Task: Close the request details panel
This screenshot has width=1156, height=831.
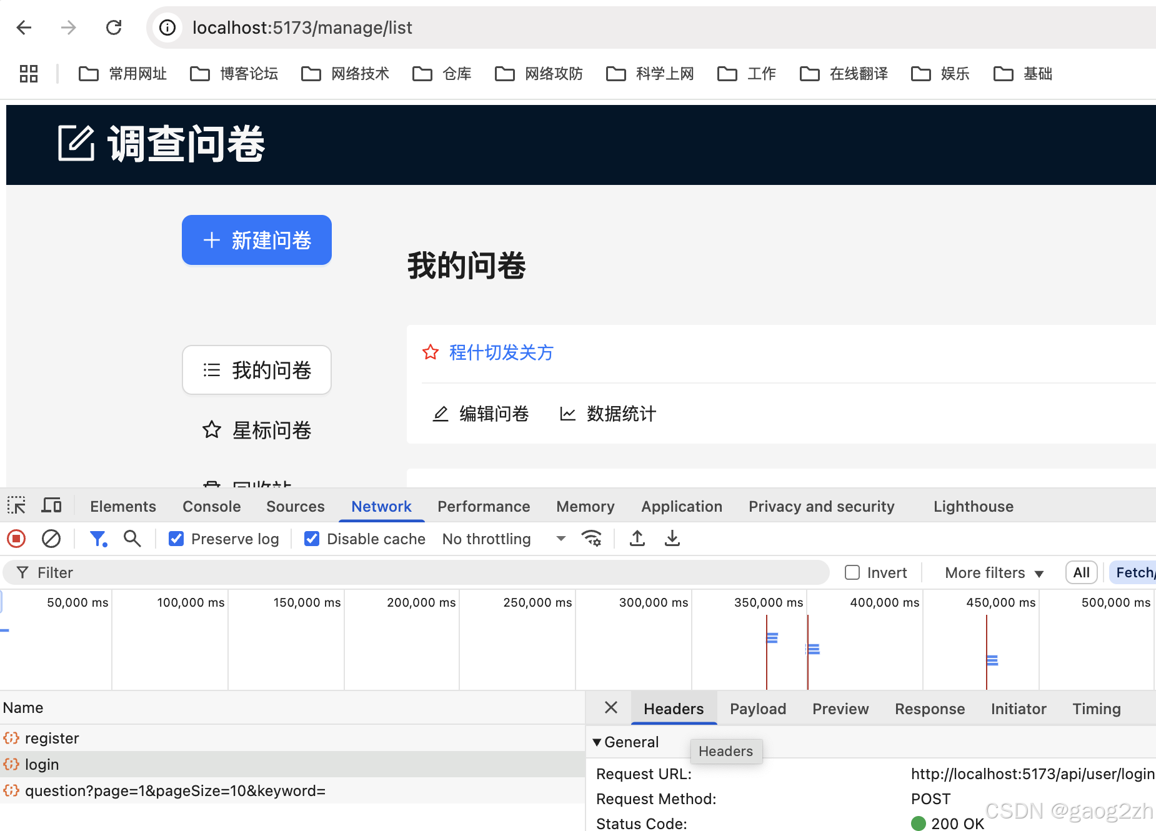Action: point(611,707)
